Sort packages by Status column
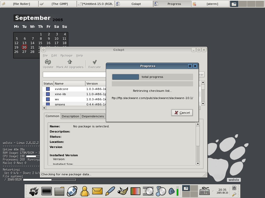Image resolution: width=265 pixels, height=198 pixels. [48, 84]
